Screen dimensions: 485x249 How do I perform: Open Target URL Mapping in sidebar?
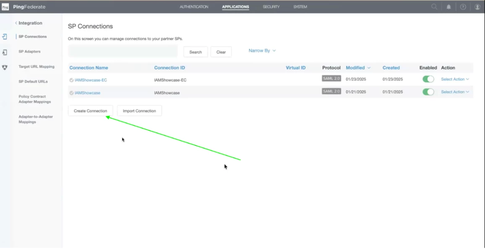[x=36, y=66]
